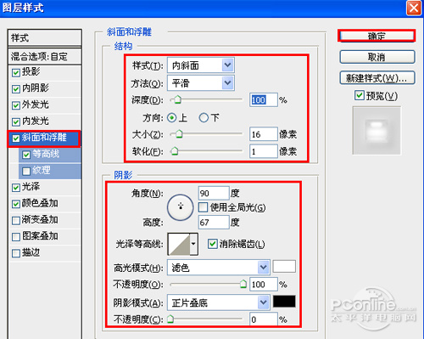Open the black shadow color swatch
This screenshot has width=424, height=339.
pyautogui.click(x=284, y=302)
